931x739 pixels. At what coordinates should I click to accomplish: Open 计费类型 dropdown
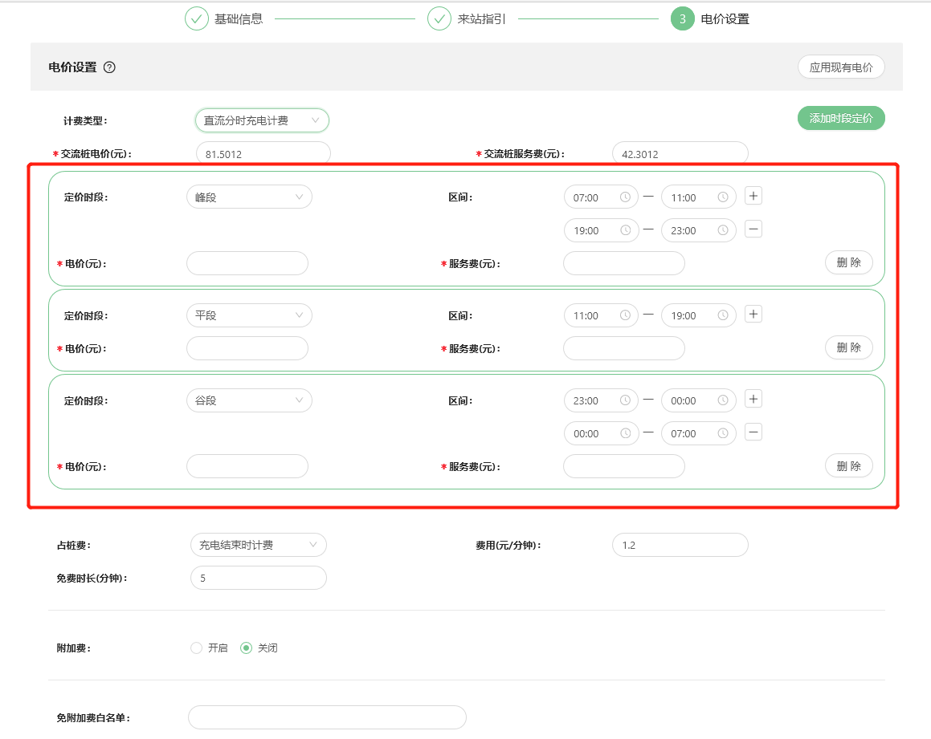(262, 120)
